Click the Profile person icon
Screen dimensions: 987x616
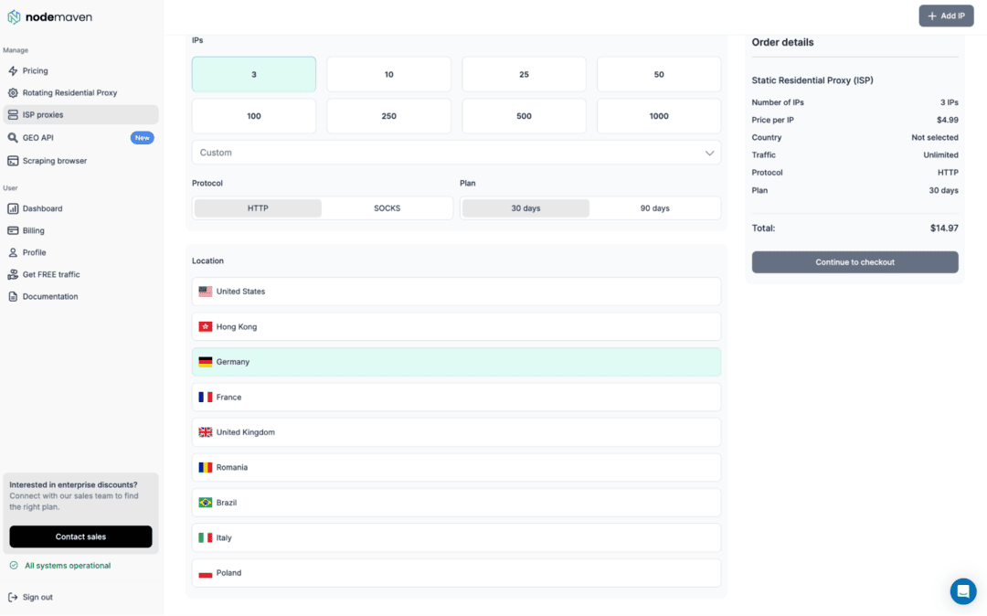click(x=13, y=253)
